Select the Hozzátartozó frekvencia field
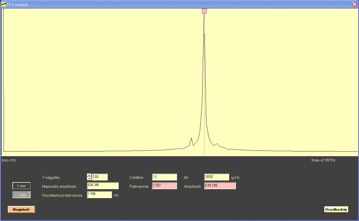This screenshot has height=221, width=359. coord(99,195)
